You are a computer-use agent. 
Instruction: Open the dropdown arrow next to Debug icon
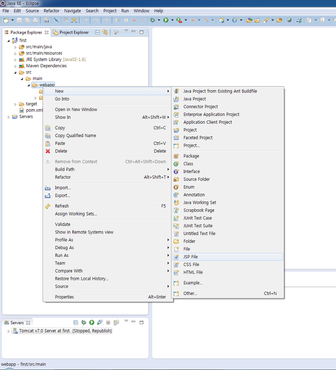[x=159, y=20]
